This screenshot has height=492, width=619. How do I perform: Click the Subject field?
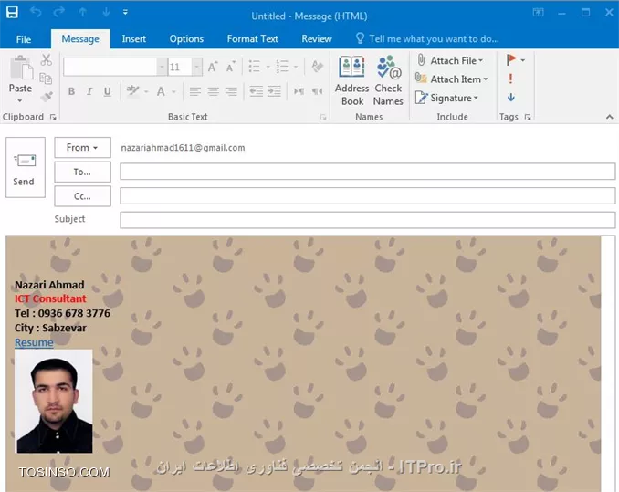tap(368, 220)
